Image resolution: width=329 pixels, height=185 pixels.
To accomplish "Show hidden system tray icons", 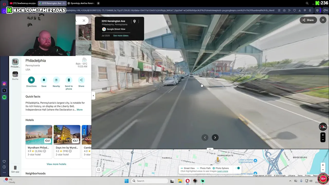I will [x=290, y=181].
